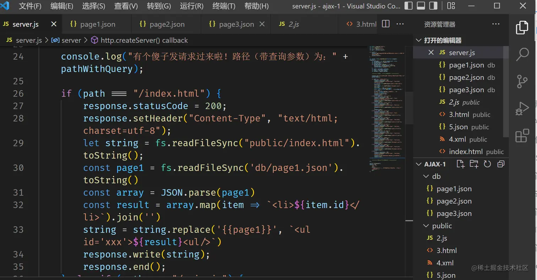Open the 帮助(H) menu
Screen dimensions: 537x280
(x=256, y=6)
